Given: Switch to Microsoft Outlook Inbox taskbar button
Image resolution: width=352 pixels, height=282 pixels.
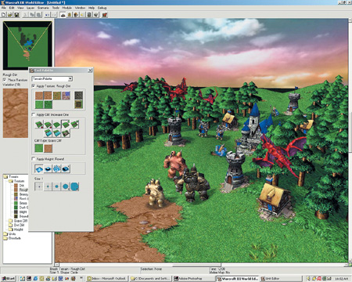Looking at the screenshot, I should pos(106,279).
